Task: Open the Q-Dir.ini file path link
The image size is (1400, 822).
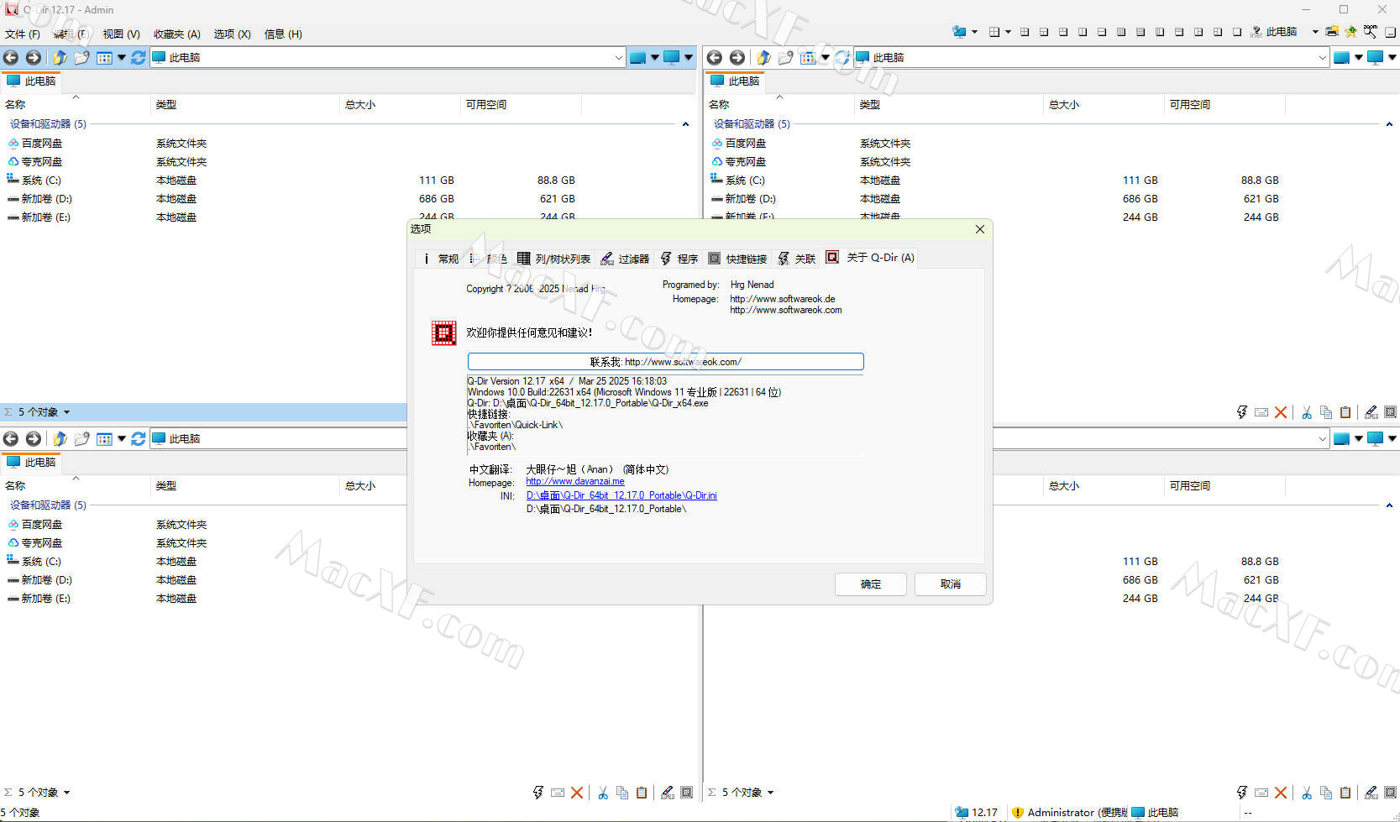Action: coord(621,495)
